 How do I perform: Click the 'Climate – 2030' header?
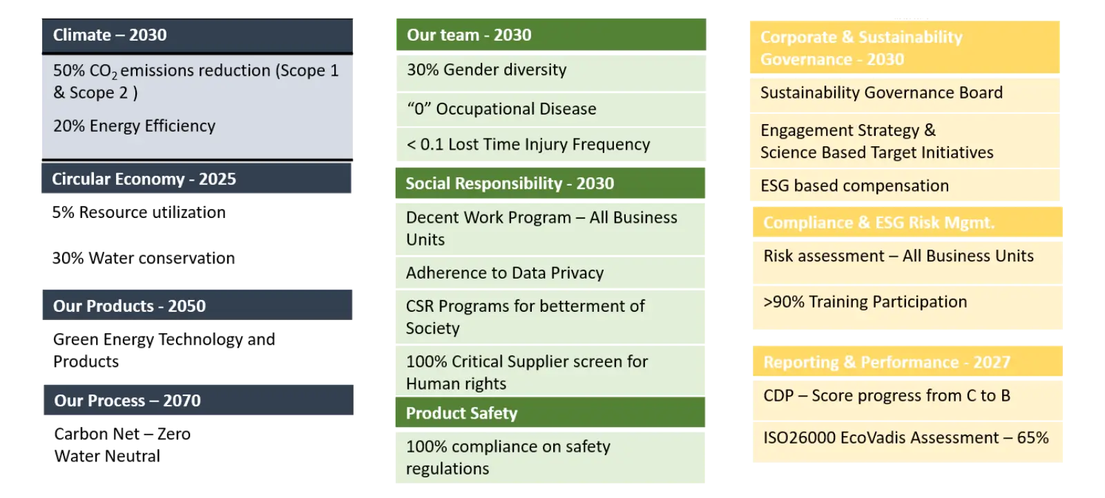click(x=196, y=35)
